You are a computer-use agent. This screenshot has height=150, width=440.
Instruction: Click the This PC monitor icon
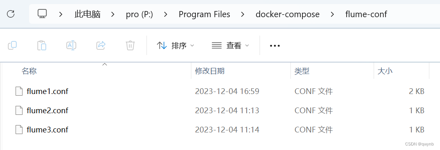pos(42,14)
